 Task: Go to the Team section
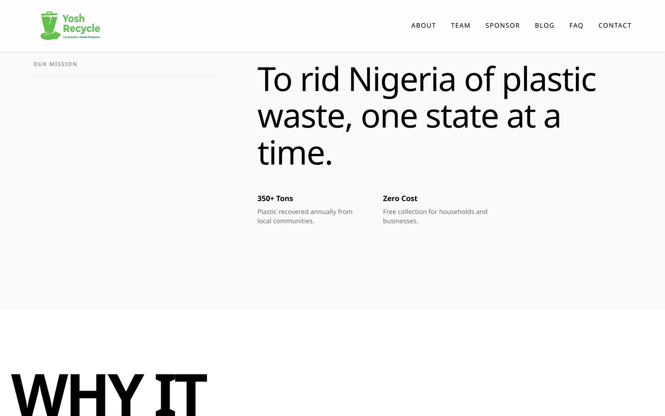460,25
